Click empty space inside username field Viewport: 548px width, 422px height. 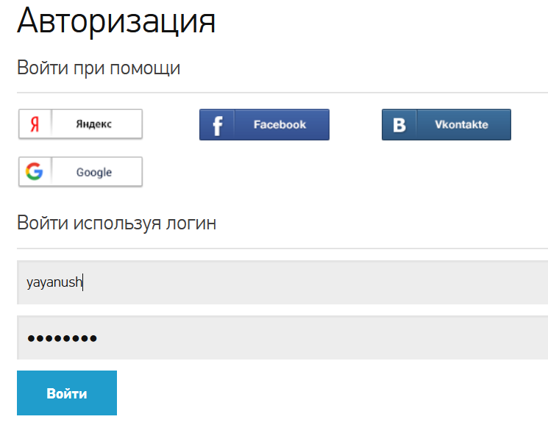tap(315, 282)
